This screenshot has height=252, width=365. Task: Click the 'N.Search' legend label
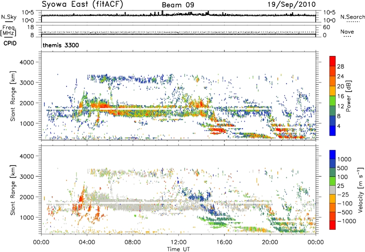(352, 17)
